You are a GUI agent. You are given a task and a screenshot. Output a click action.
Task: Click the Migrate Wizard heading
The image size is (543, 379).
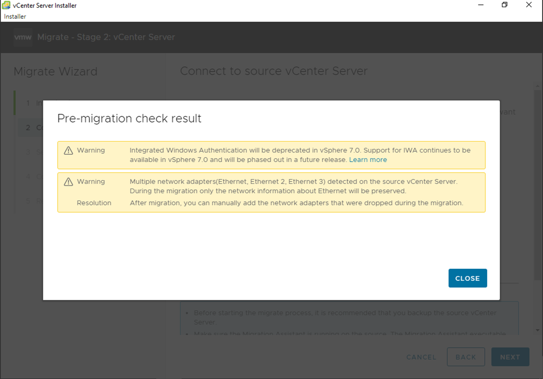(x=56, y=71)
